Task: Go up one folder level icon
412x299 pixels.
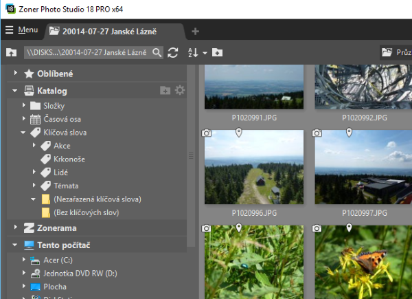Action: coord(11,52)
